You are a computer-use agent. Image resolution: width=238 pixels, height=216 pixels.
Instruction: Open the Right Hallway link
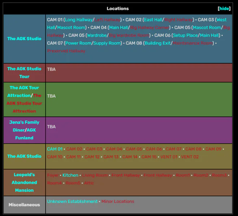tap(178, 20)
